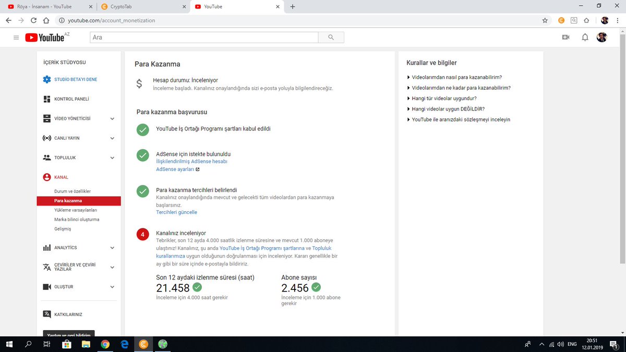This screenshot has height=352, width=626.
Task: Expand Çeviriler ve Çeviri Yazılar chevron
Action: click(x=112, y=268)
